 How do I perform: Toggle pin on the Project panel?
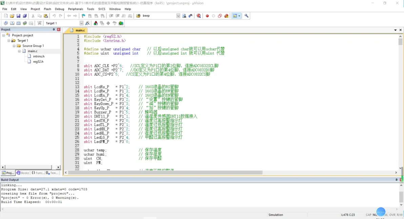pos(54,29)
